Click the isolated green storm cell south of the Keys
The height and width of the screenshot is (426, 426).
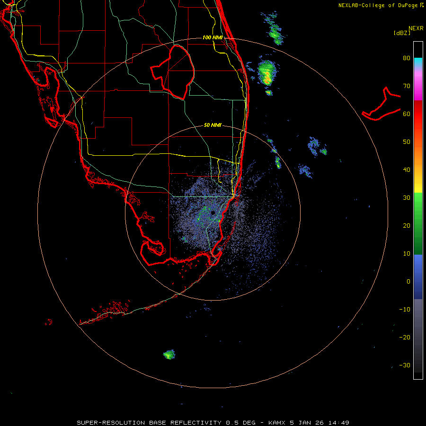point(169,355)
